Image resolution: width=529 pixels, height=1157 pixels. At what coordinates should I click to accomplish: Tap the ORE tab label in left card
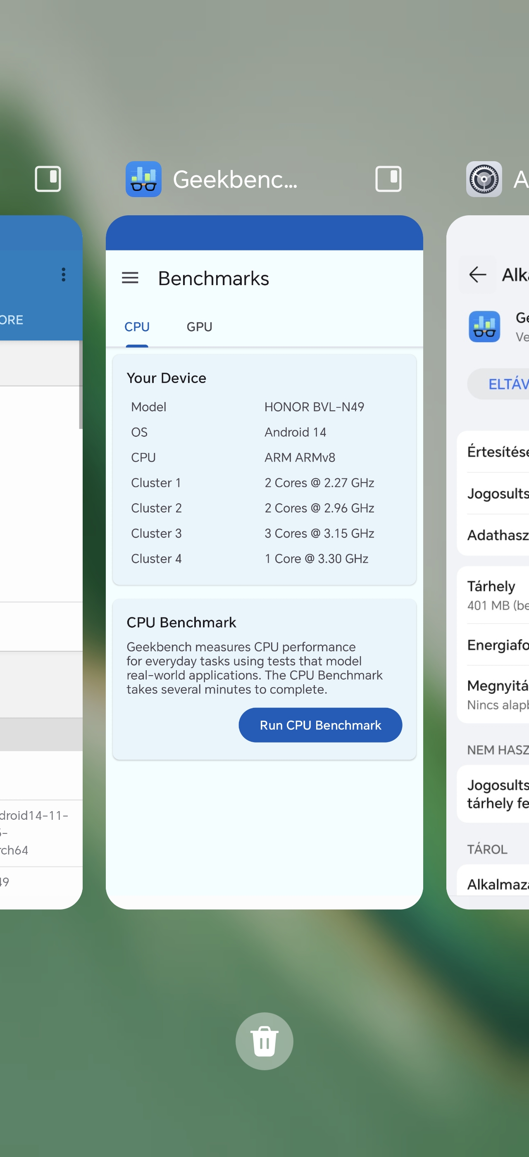(x=12, y=319)
